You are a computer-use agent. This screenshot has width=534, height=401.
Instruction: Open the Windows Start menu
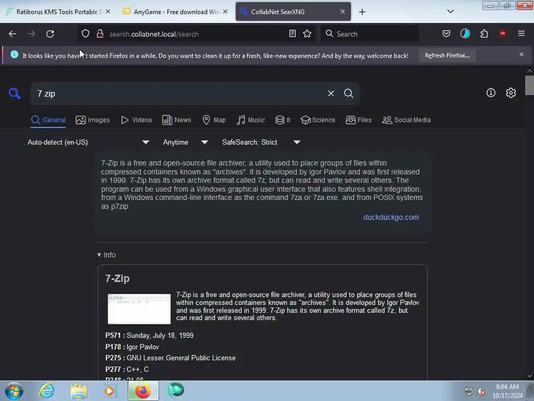(x=14, y=391)
